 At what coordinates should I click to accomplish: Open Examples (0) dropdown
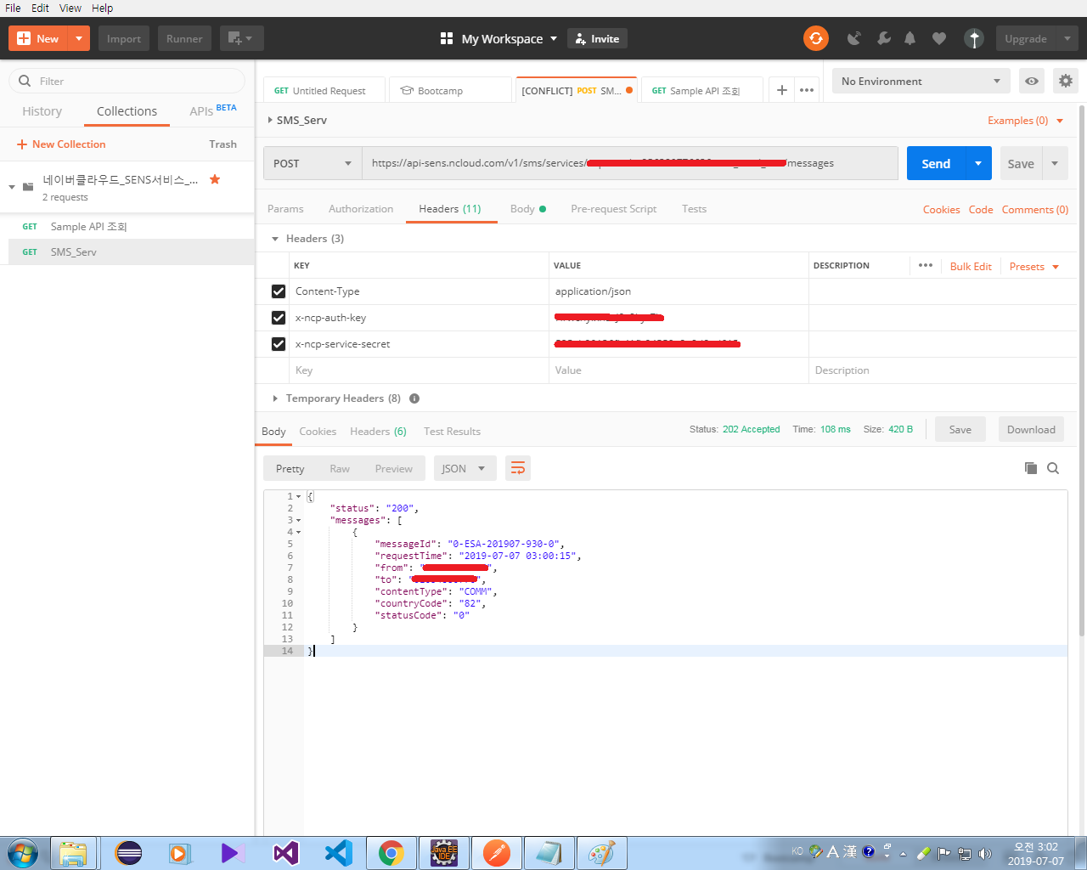[x=1025, y=121]
